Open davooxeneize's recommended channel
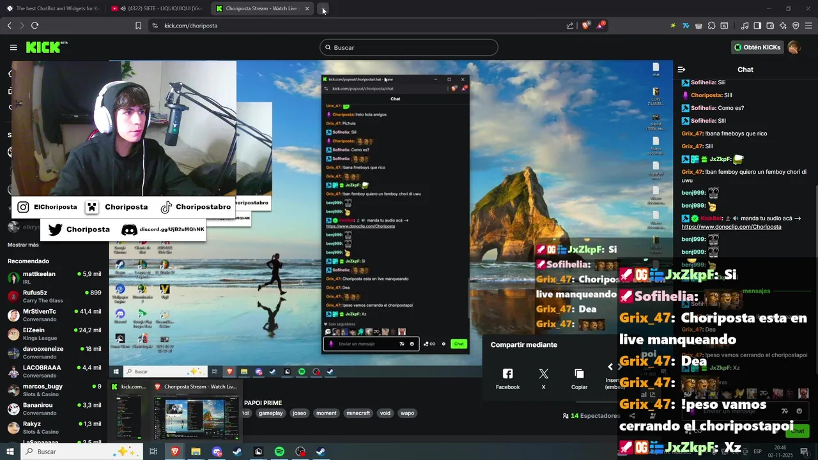This screenshot has width=818, height=460. click(x=54, y=353)
